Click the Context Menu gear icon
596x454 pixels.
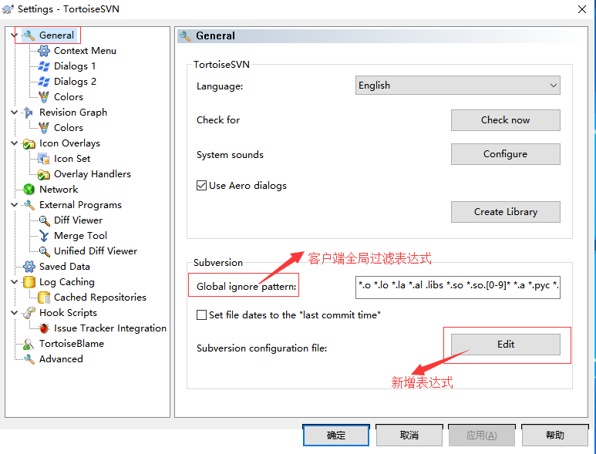(x=44, y=51)
